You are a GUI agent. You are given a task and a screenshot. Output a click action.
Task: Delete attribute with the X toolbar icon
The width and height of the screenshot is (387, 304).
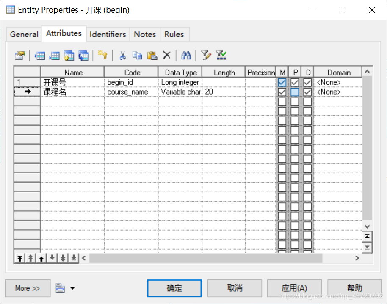pos(166,55)
